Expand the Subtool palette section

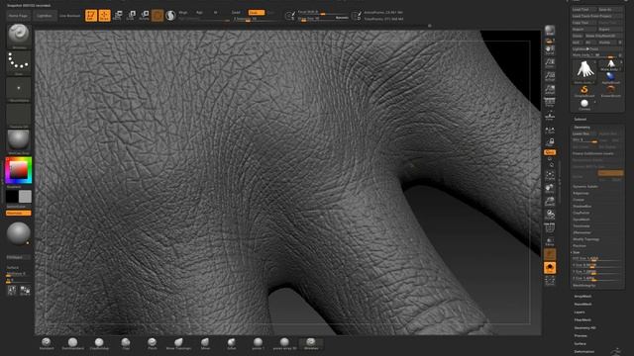click(581, 119)
